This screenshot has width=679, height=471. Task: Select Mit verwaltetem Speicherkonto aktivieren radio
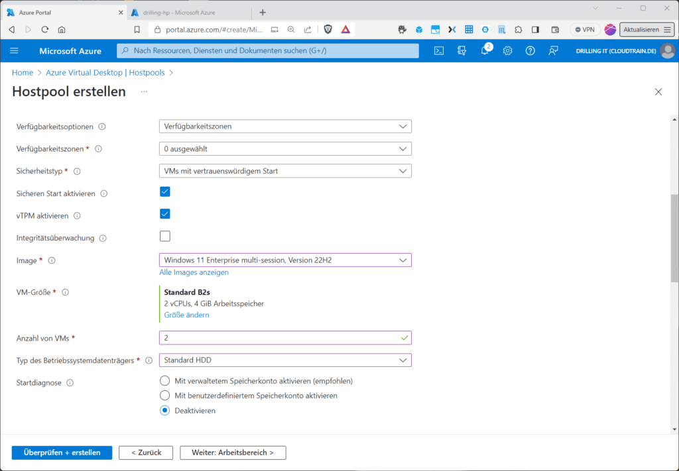(x=164, y=381)
